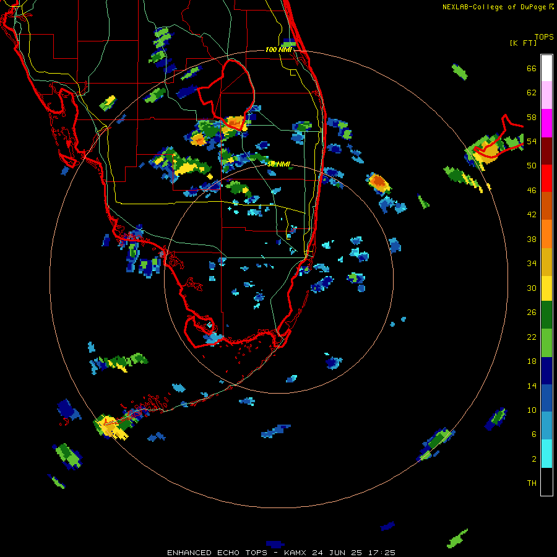
Task: Click the 17:25 timestamp in the footer
Action: pyautogui.click(x=381, y=553)
